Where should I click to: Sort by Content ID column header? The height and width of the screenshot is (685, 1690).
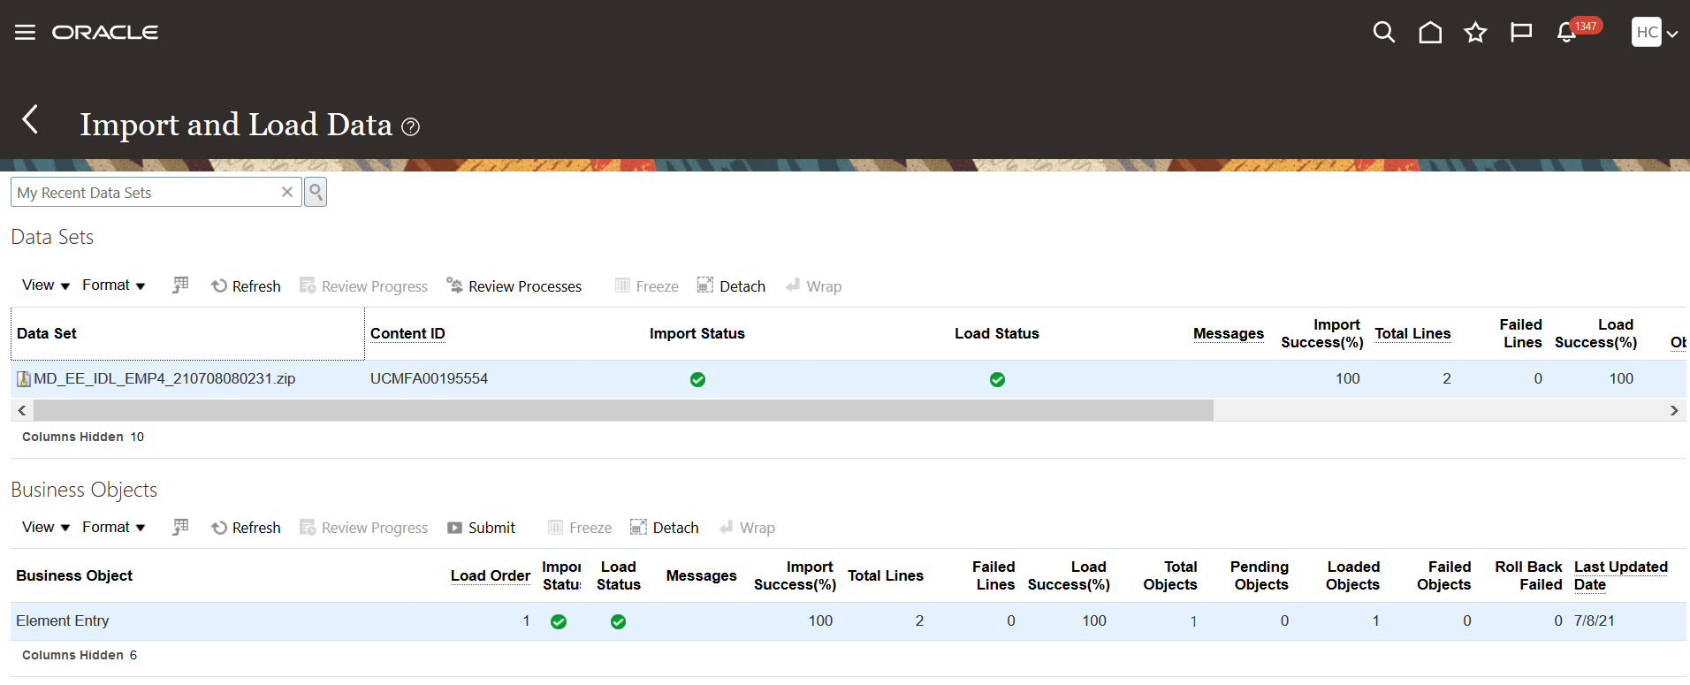[x=407, y=333]
